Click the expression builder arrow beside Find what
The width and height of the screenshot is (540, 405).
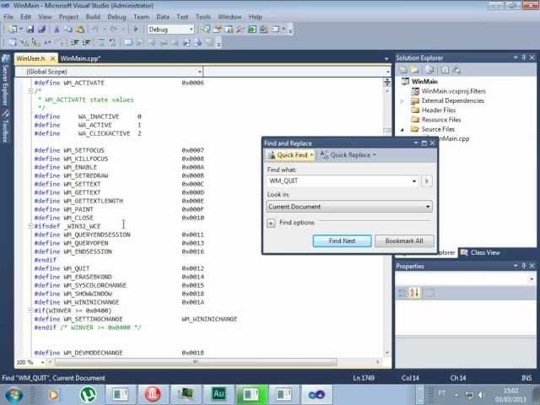[427, 181]
